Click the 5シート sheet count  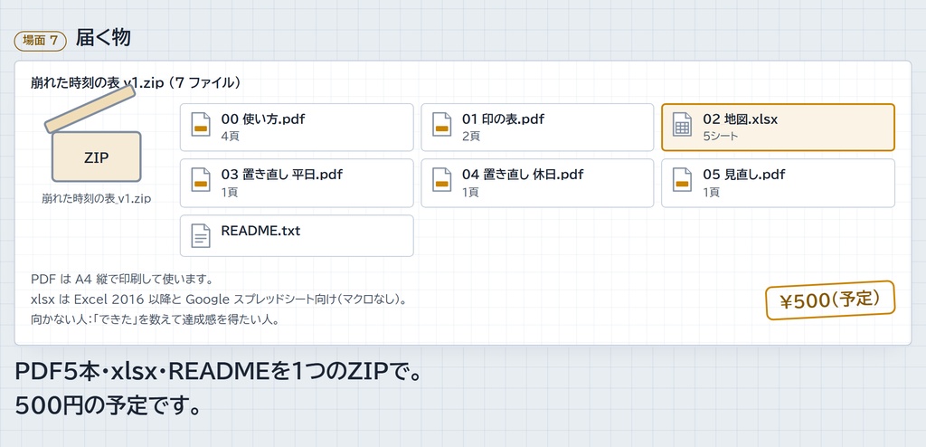click(721, 137)
